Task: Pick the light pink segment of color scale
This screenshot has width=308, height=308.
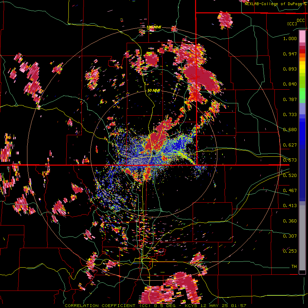Action: 302,36
